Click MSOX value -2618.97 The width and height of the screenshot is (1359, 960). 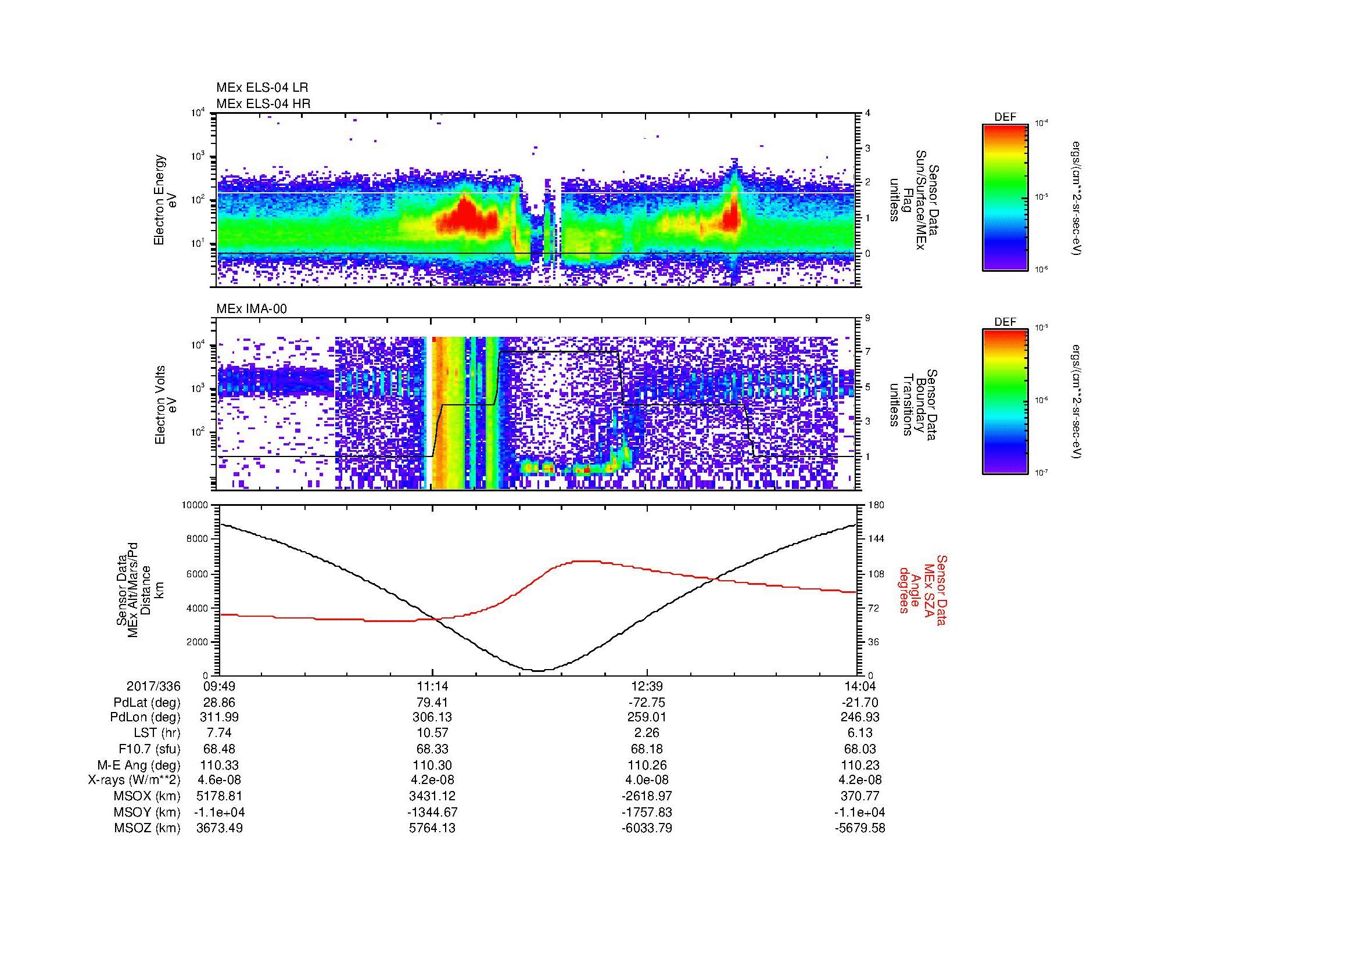[x=647, y=796]
